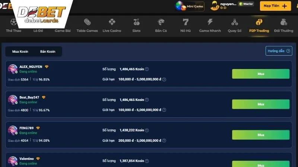
Task: Click help icon beside FENG789's 1,438,232 Kcoin
Action: coord(147,130)
